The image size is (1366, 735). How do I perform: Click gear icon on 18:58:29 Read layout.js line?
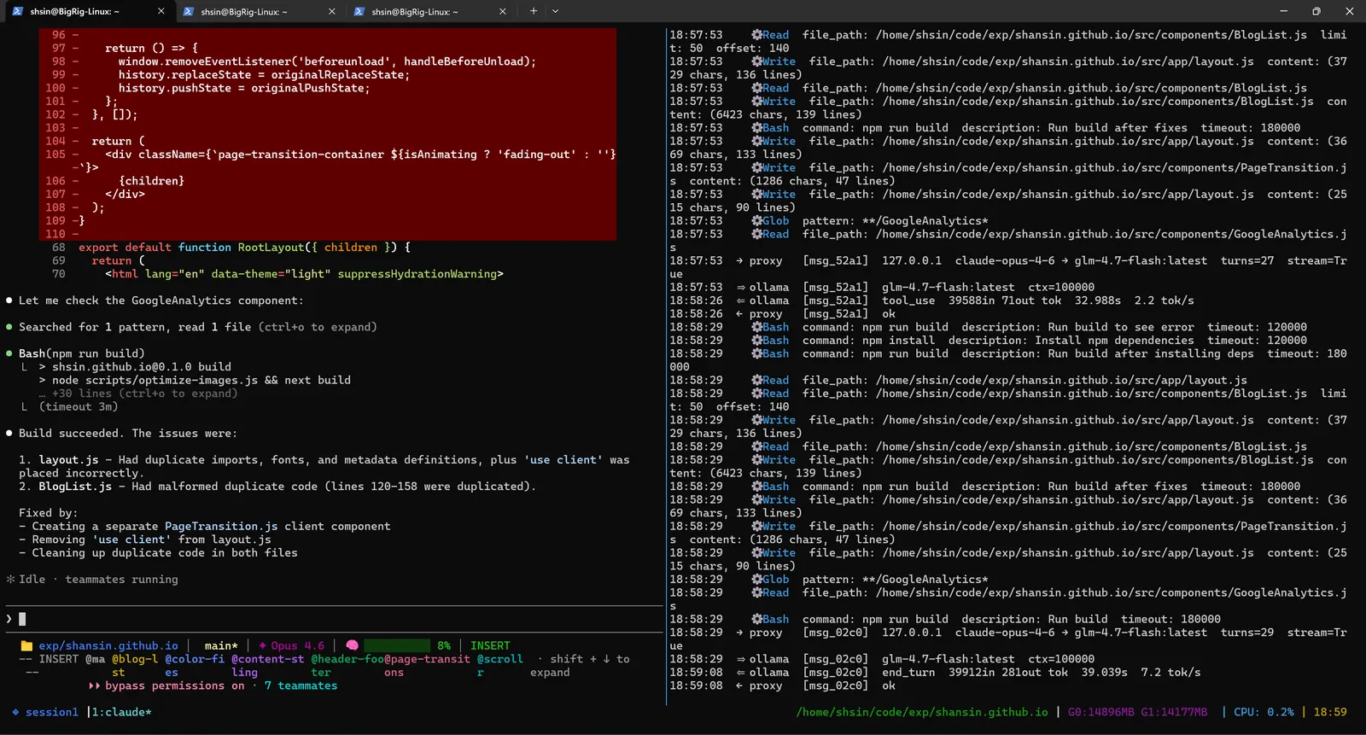[x=756, y=380]
